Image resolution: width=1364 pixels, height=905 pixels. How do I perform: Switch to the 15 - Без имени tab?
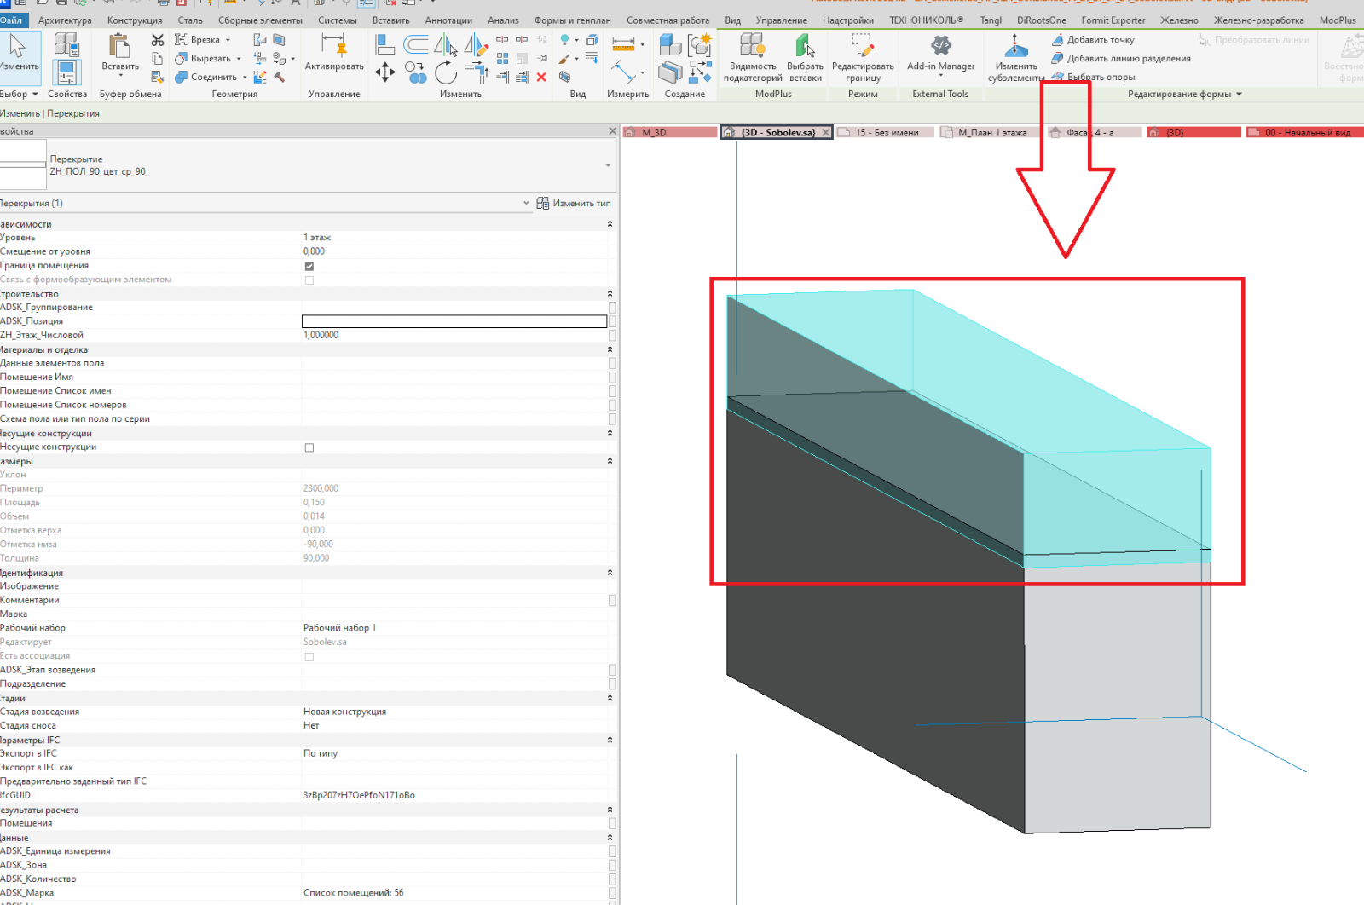(885, 133)
